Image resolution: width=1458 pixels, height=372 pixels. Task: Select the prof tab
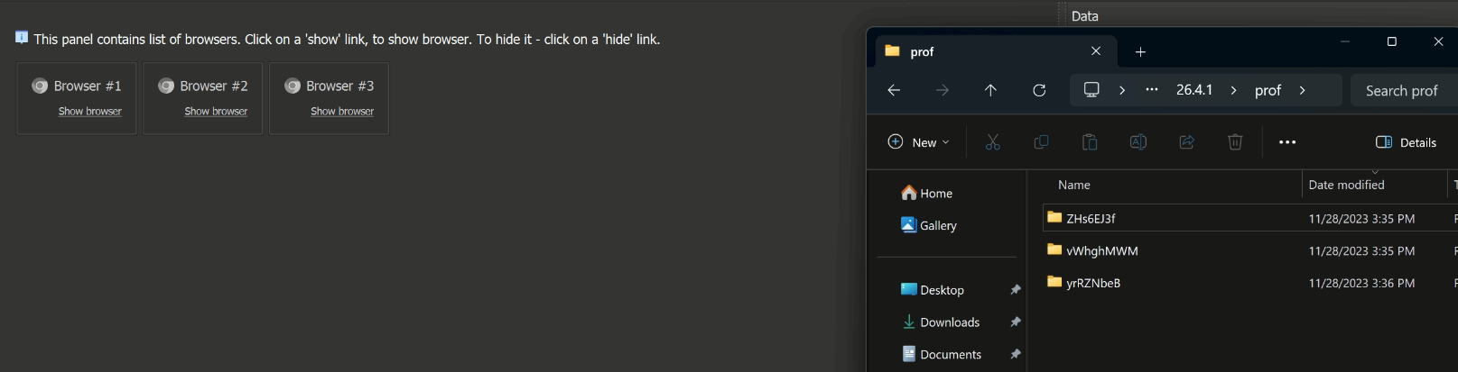pyautogui.click(x=991, y=51)
